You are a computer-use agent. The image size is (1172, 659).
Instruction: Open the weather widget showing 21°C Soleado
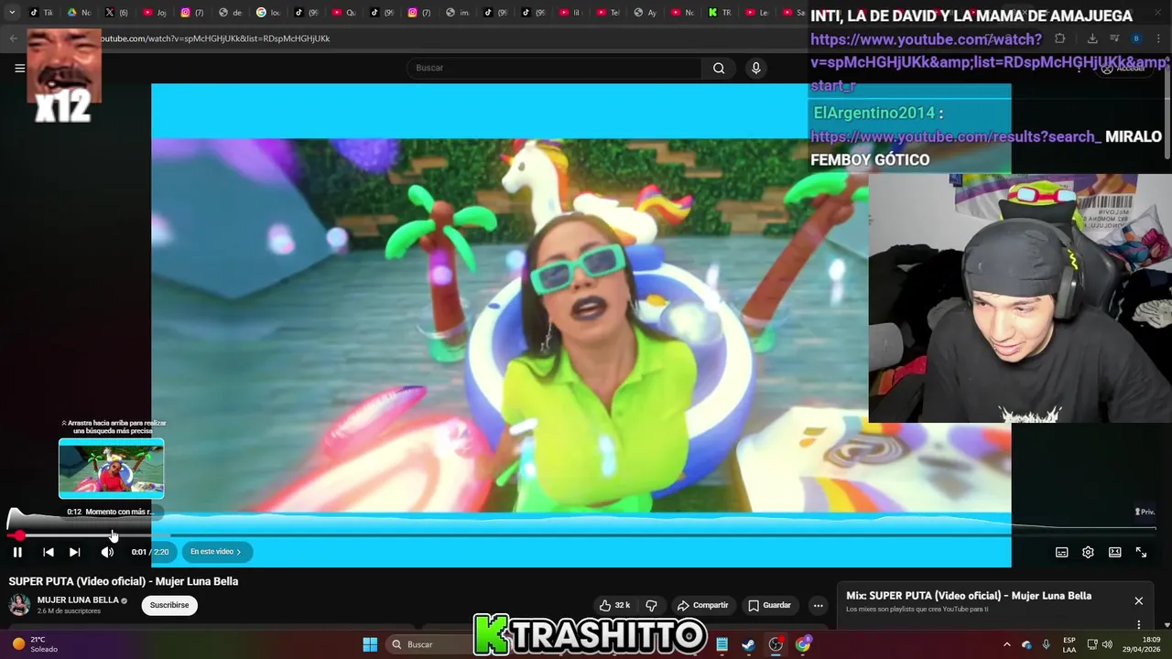pos(35,644)
